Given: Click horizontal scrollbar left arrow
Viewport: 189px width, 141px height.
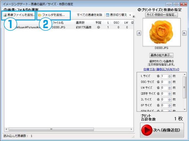Looking at the screenshot, I should (x=6, y=129).
